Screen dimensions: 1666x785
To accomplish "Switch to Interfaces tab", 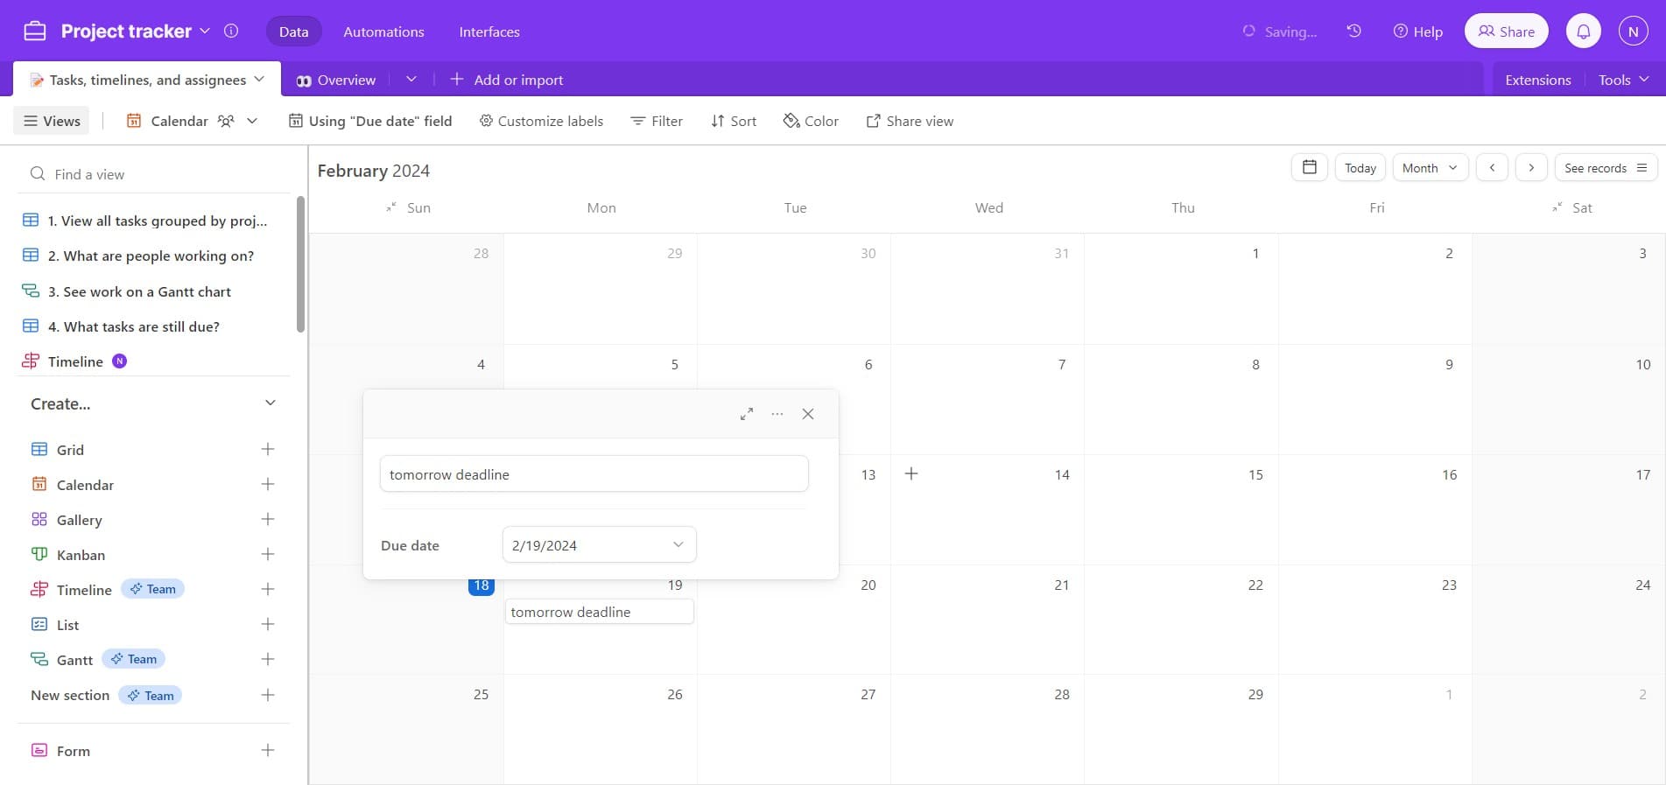I will coord(489,32).
